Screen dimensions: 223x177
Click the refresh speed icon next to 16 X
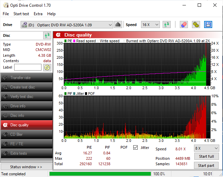click(167, 25)
